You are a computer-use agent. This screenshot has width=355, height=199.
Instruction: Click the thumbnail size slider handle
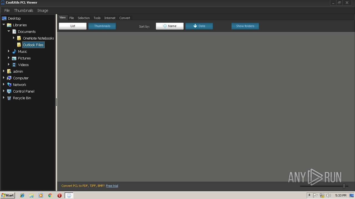[x=344, y=186]
